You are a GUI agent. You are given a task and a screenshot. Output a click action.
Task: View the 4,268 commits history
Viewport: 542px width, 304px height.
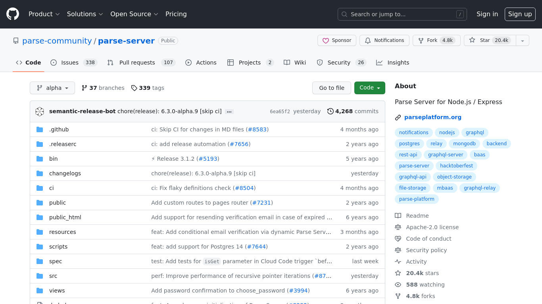tap(353, 111)
